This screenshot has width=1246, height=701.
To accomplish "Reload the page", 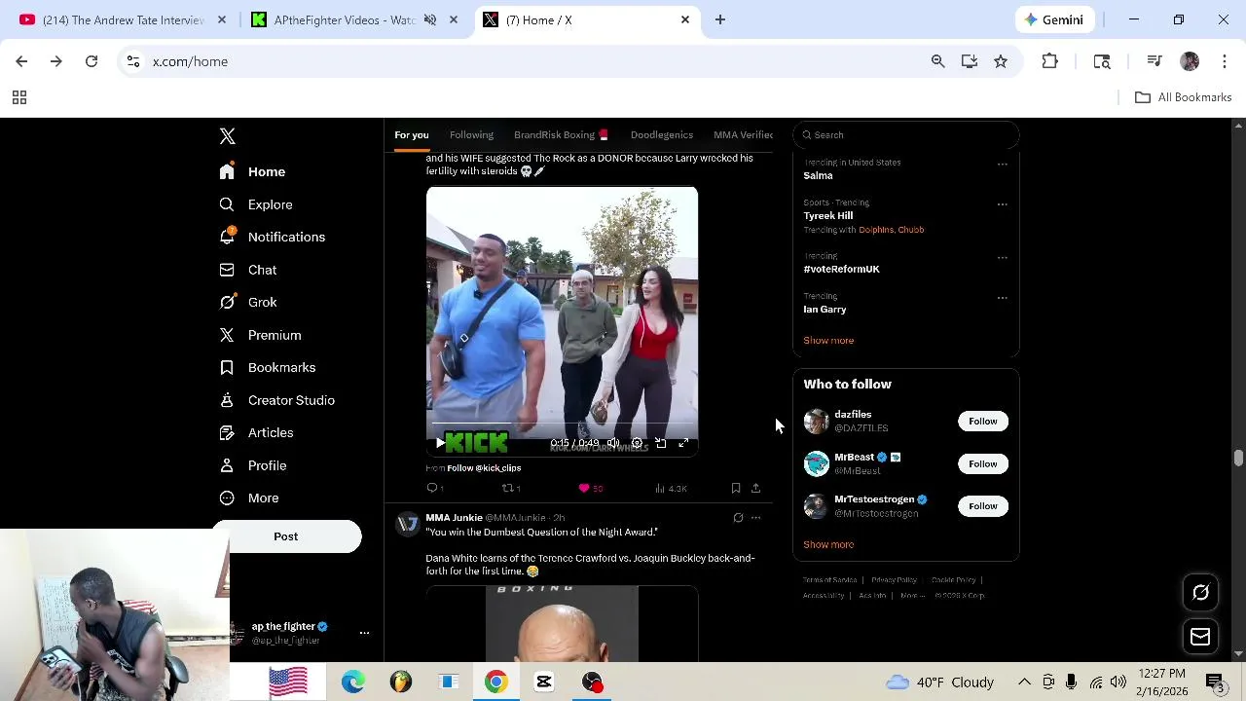I will (92, 61).
